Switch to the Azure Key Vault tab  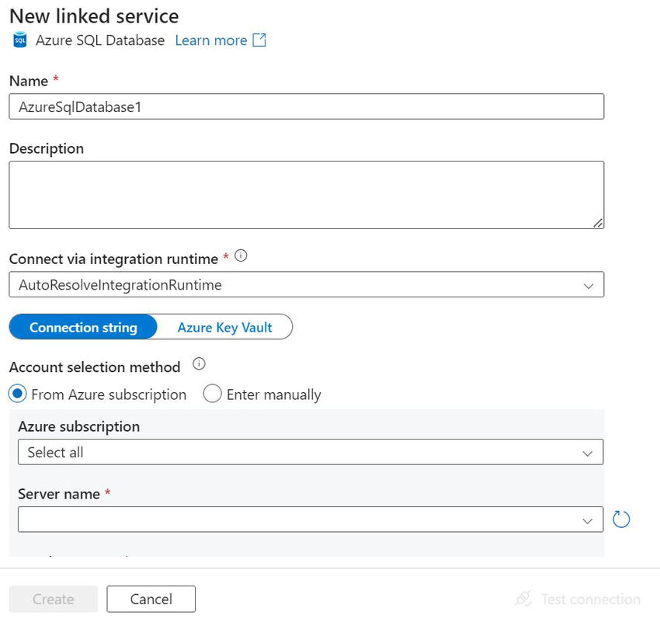[x=224, y=327]
